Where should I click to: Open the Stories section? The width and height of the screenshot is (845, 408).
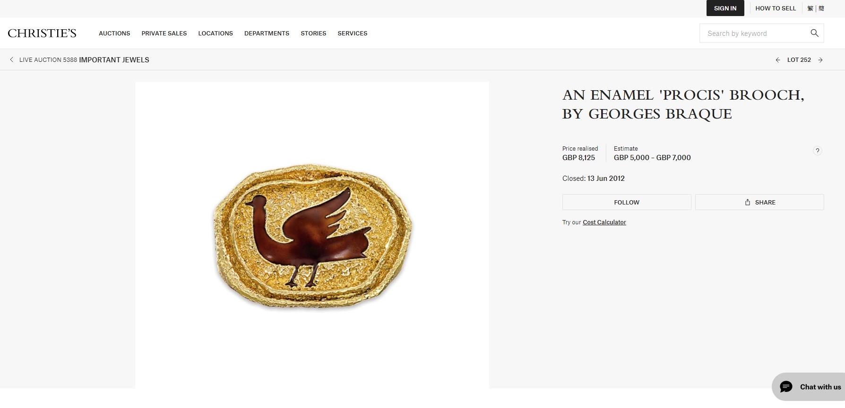pos(313,34)
